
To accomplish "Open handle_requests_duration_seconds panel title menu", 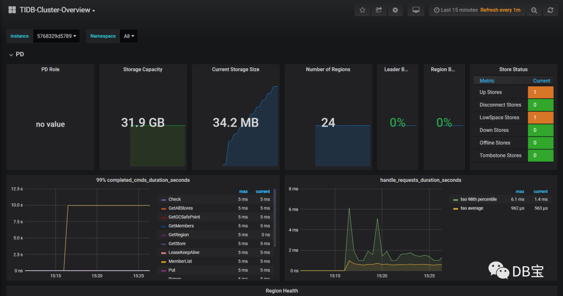I will tap(421, 180).
